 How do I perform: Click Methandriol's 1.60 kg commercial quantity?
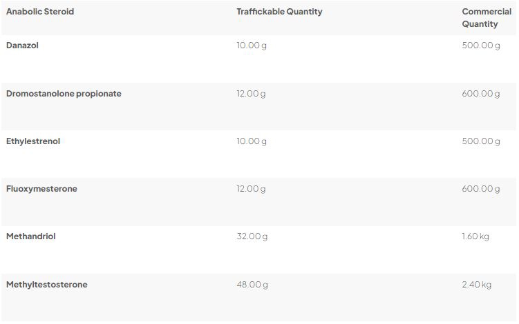point(475,236)
